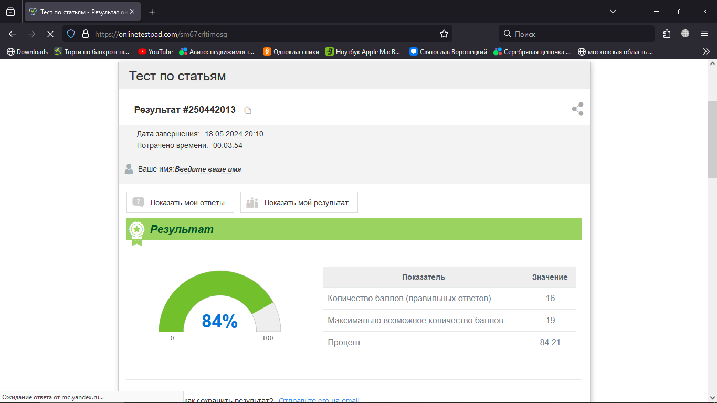Open the list all tabs chevron
This screenshot has width=717, height=403.
click(x=613, y=12)
